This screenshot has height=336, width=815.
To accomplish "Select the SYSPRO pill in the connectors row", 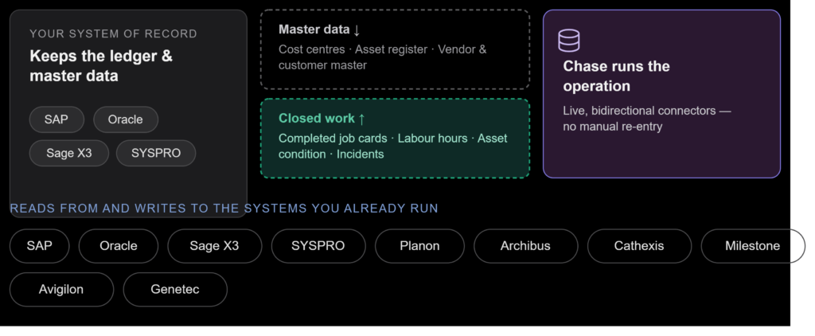I will tap(318, 245).
